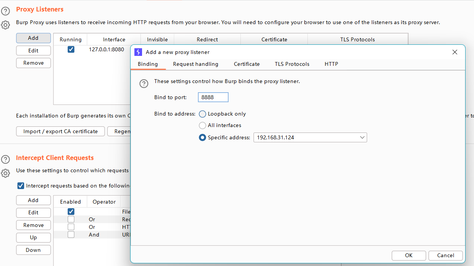This screenshot has width=474, height=266.
Task: Select the And operator rule row
Action: 92,235
